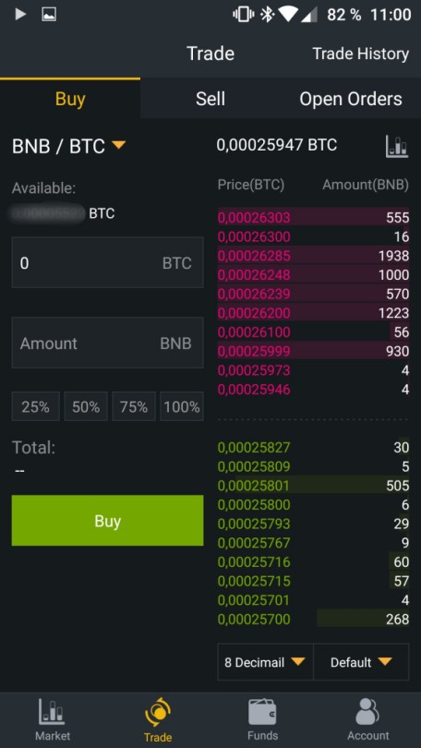Open the Default order book dropdown

[361, 662]
